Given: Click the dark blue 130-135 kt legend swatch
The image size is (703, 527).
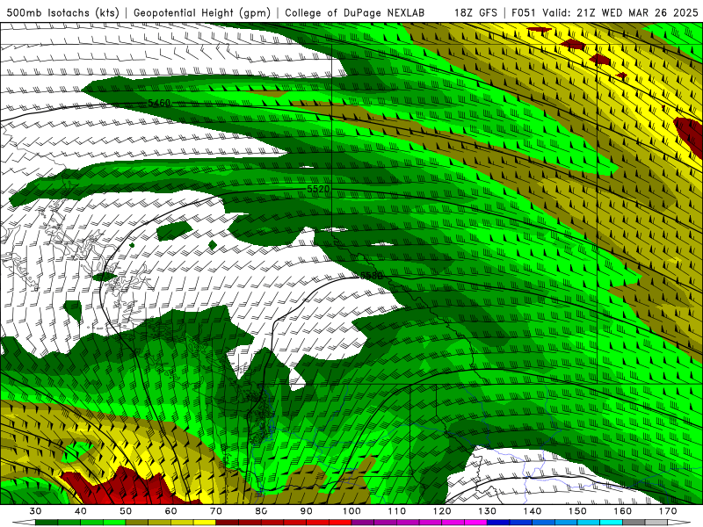Looking at the screenshot, I should pyautogui.click(x=498, y=523).
